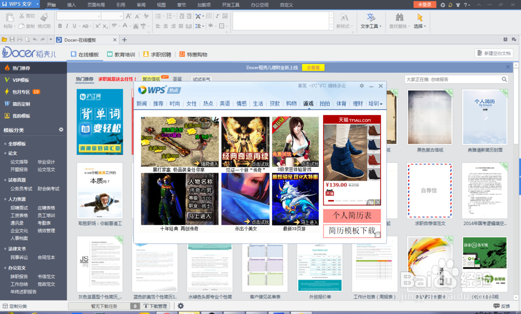521x314 pixels.
Task: Click the save disk icon in quick access bar
Action: point(12,40)
